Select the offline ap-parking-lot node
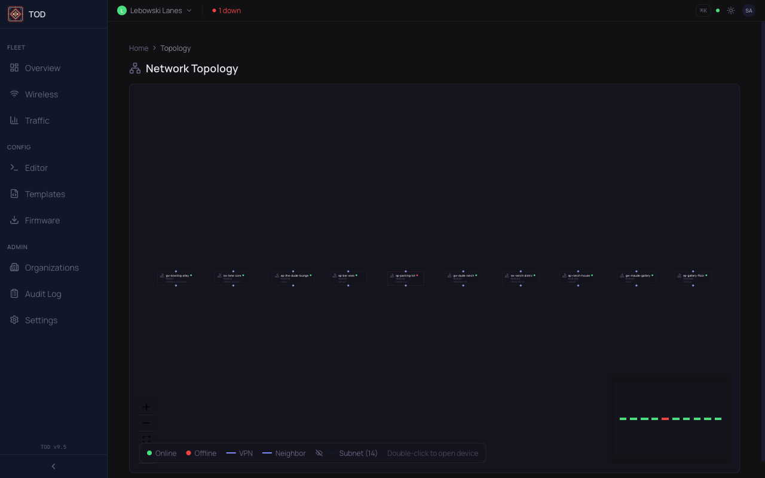Viewport: 765px width, 478px height. tap(406, 278)
